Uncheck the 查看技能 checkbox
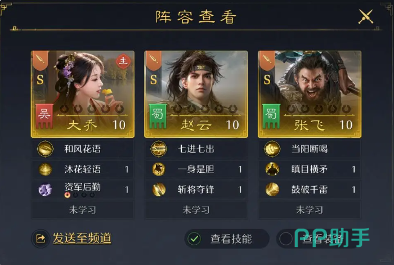394x265 pixels. coord(194,239)
